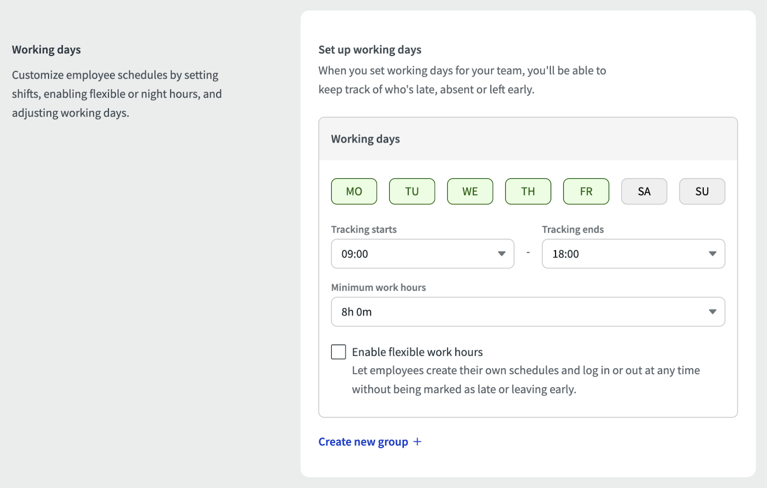Click the Tracking ends dropdown arrow
This screenshot has height=488, width=767.
pos(712,254)
